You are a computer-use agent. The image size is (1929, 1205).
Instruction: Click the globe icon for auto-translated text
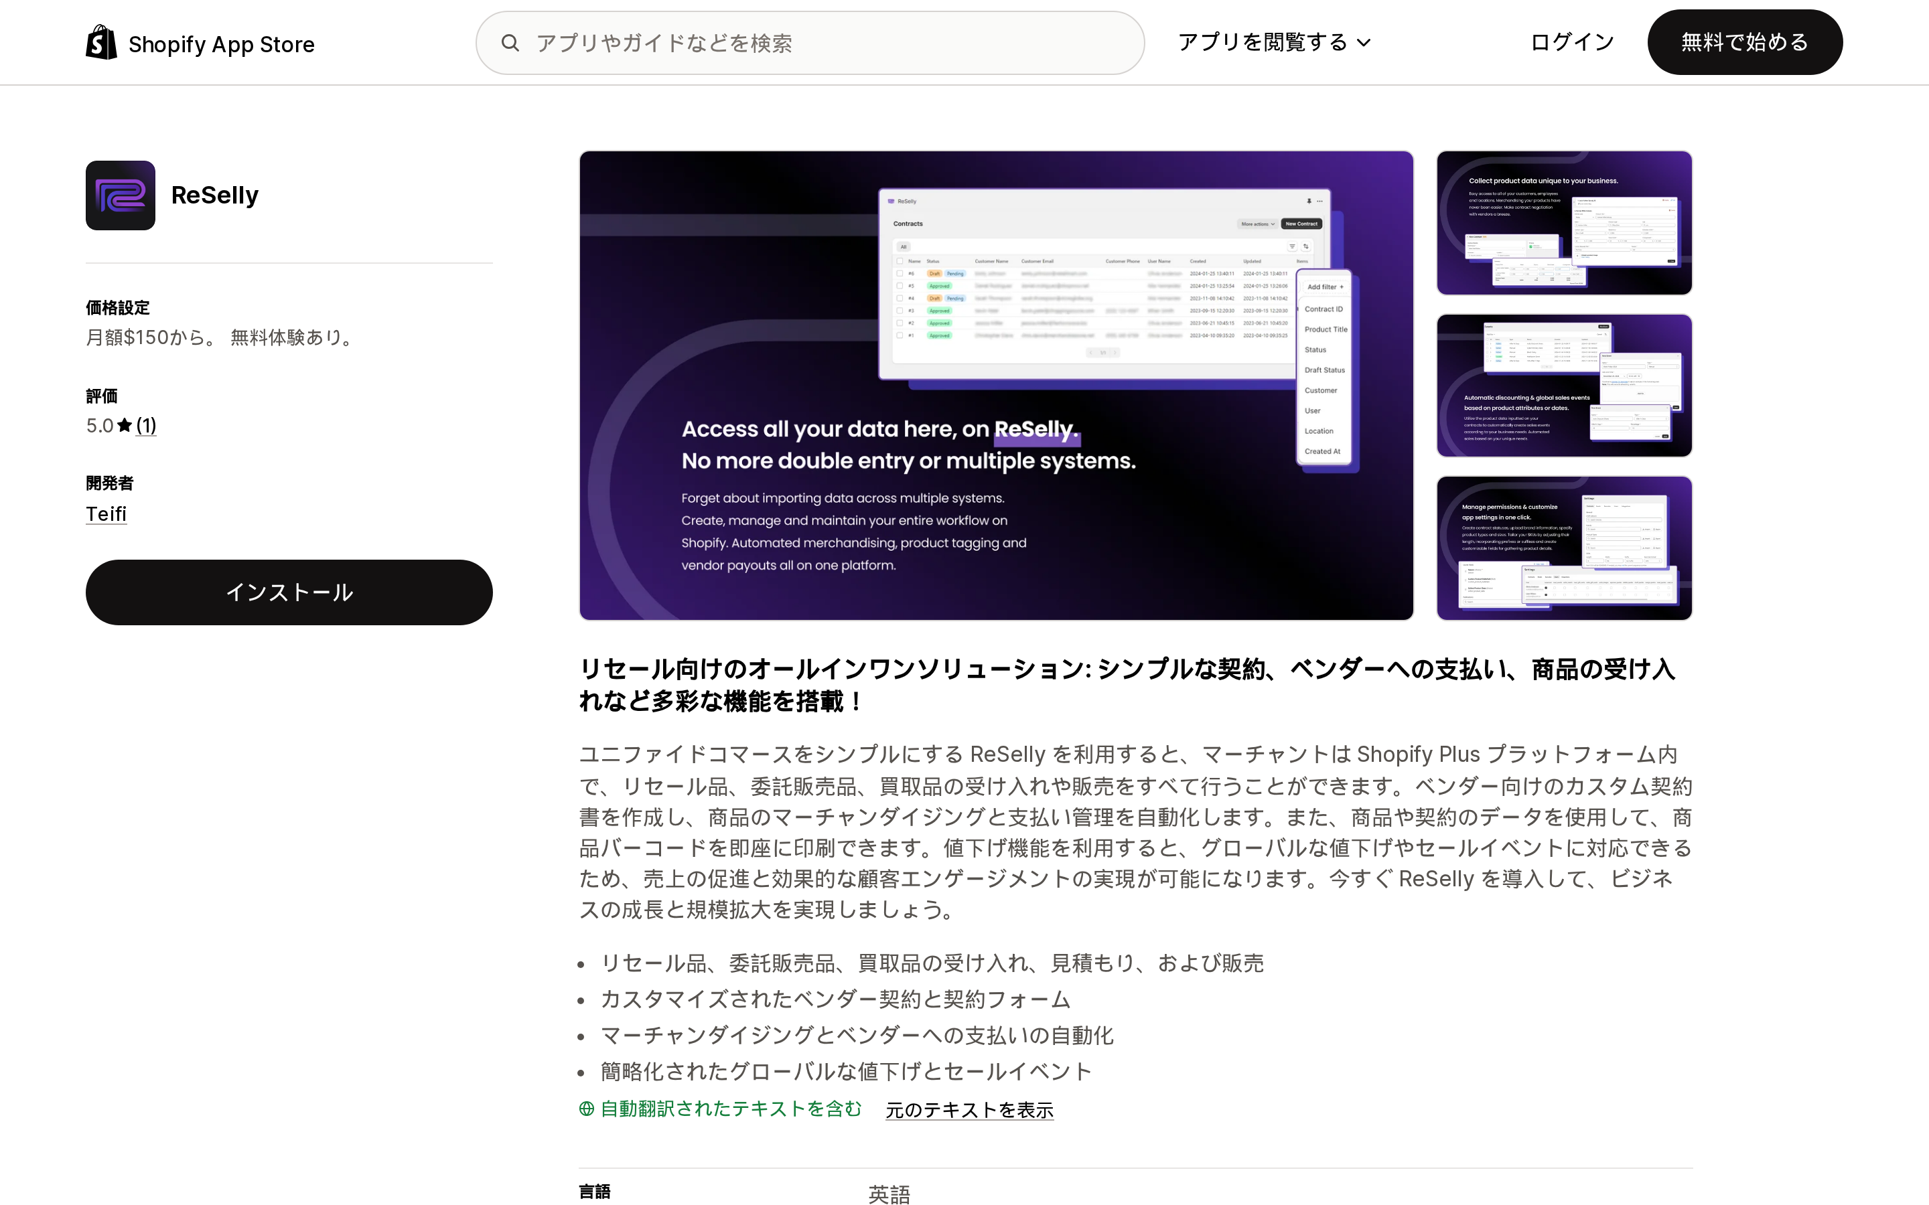[587, 1109]
